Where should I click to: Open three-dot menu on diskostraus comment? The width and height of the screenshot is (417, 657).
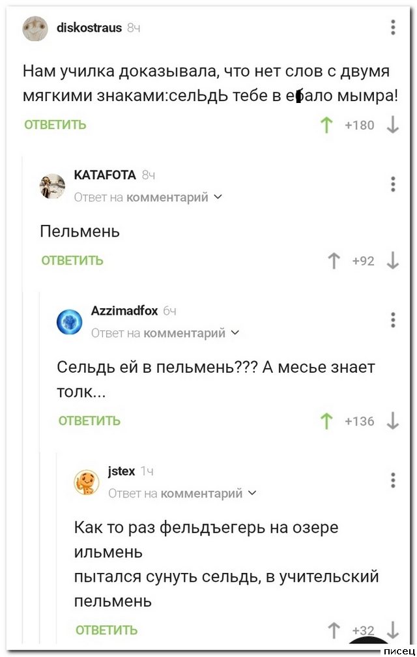click(x=393, y=27)
